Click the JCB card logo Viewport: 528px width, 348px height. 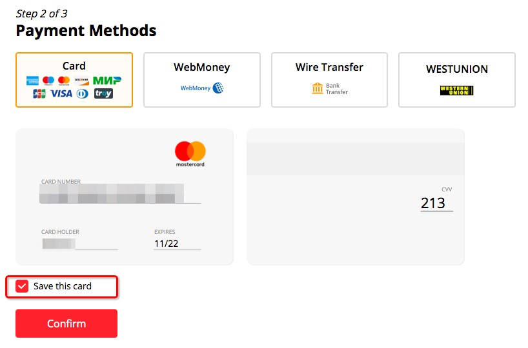pos(39,93)
